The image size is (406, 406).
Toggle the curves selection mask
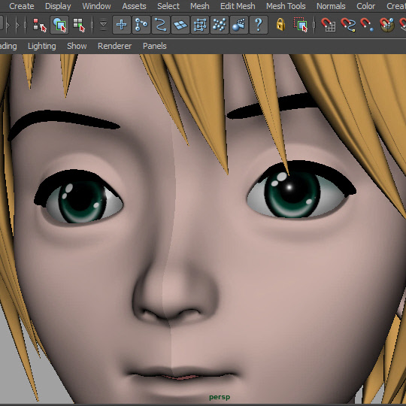pyautogui.click(x=161, y=25)
